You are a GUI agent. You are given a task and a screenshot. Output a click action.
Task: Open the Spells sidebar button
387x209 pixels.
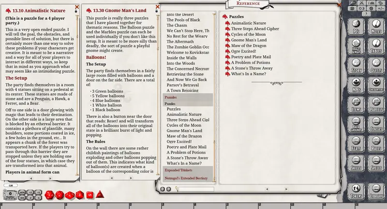pyautogui.click(x=376, y=163)
